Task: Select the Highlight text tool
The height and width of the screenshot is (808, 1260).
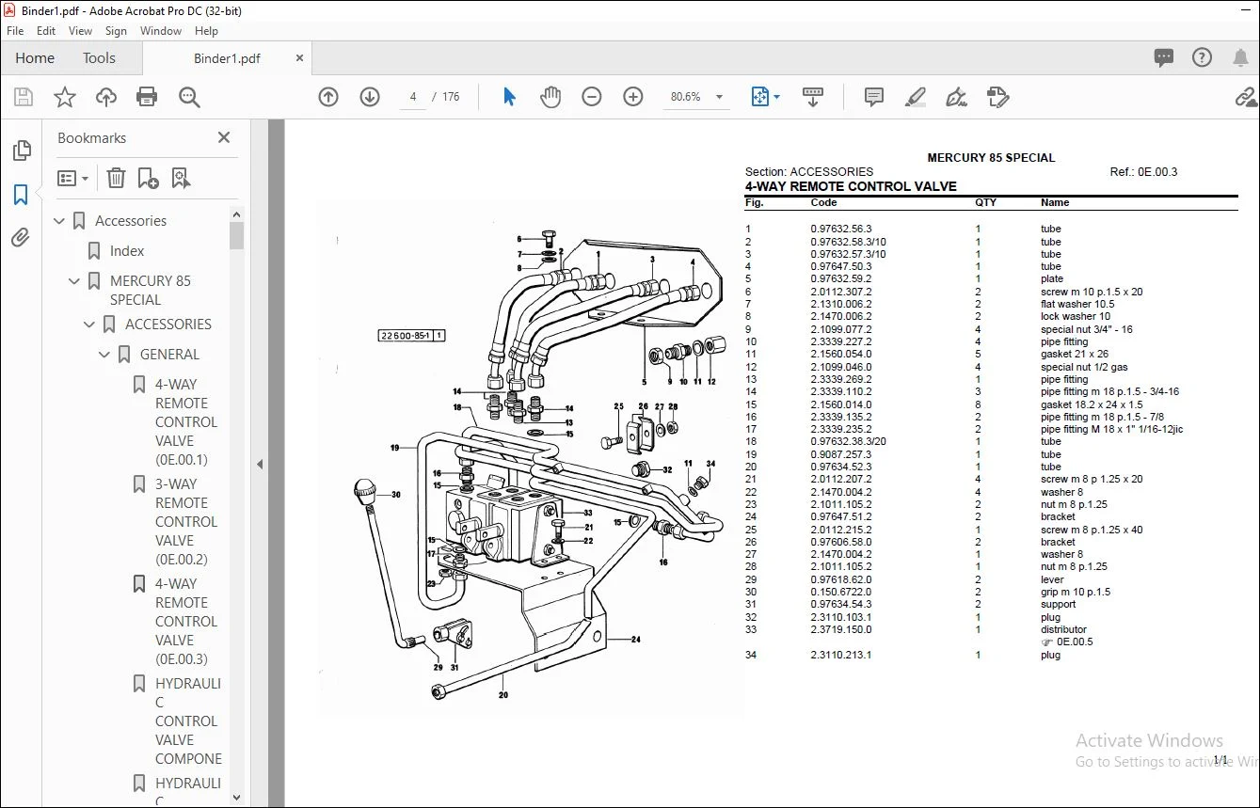Action: pyautogui.click(x=916, y=97)
